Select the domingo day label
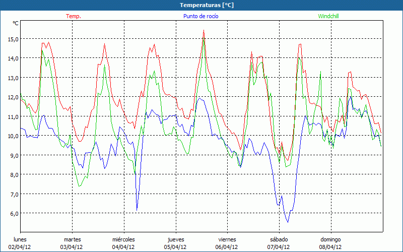The height and width of the screenshot is (252, 403). point(330,239)
